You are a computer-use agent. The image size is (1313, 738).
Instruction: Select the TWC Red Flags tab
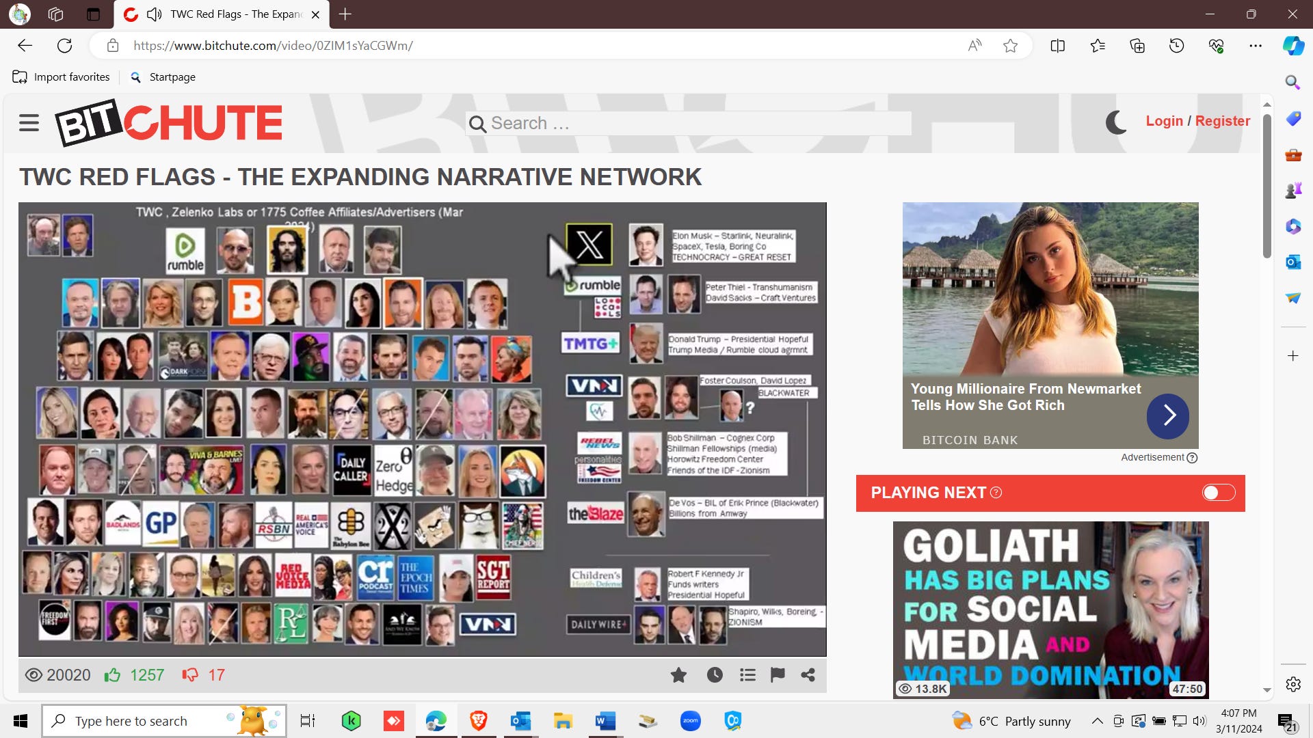tap(222, 14)
